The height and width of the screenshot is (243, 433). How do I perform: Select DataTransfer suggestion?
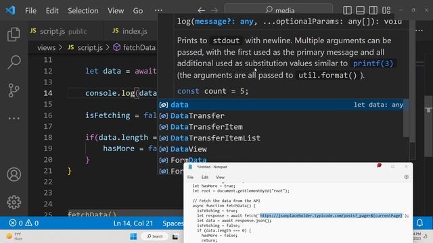[280, 115]
